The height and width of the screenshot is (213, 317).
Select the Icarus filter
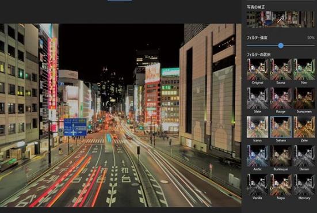257,127
